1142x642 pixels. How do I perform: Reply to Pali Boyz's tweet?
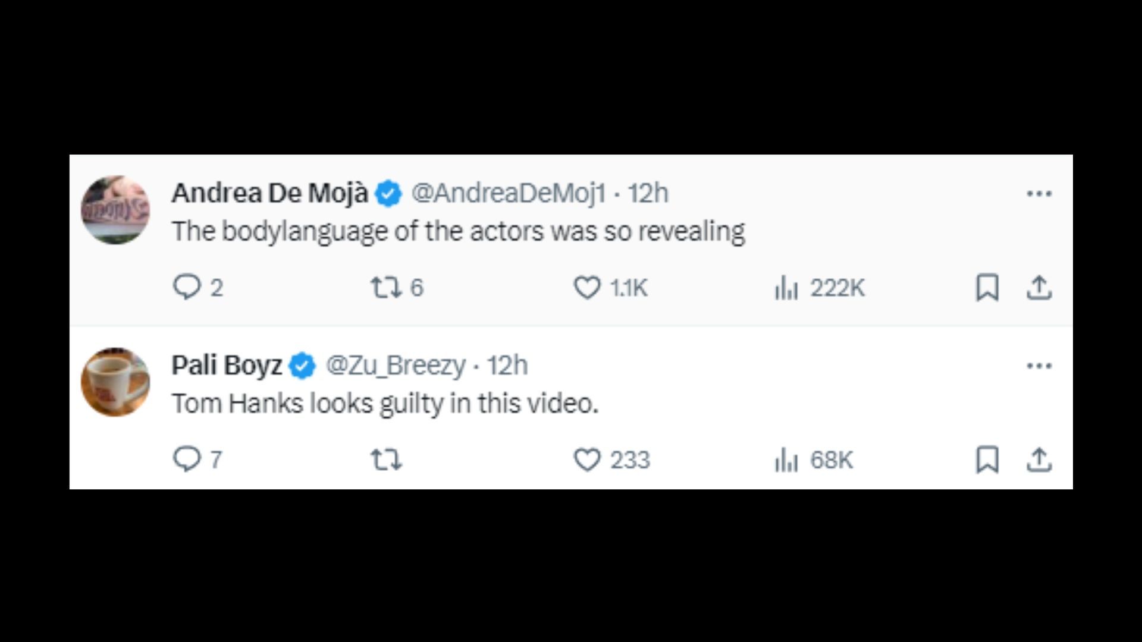click(x=187, y=459)
